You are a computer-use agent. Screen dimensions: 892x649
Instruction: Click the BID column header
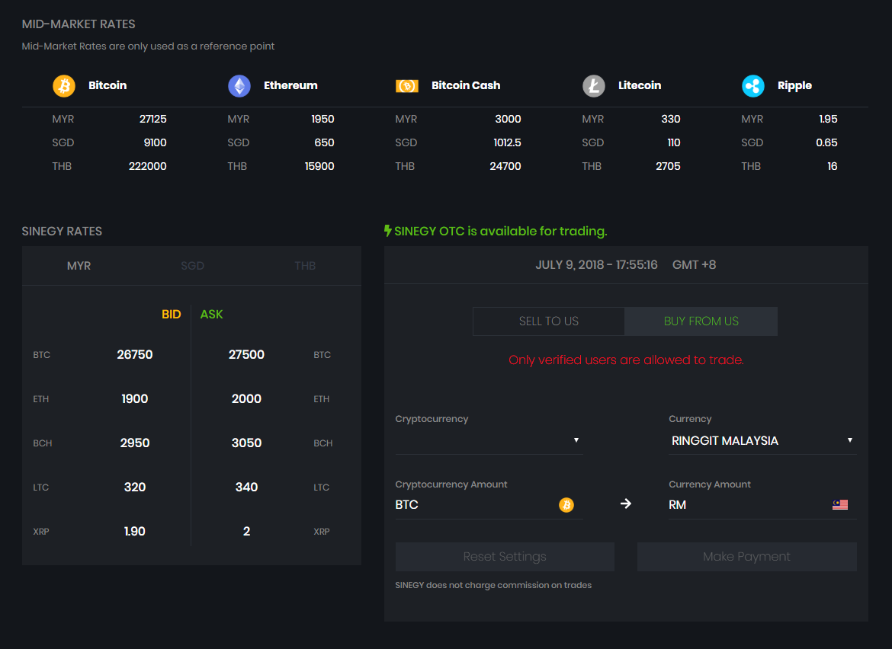point(171,315)
